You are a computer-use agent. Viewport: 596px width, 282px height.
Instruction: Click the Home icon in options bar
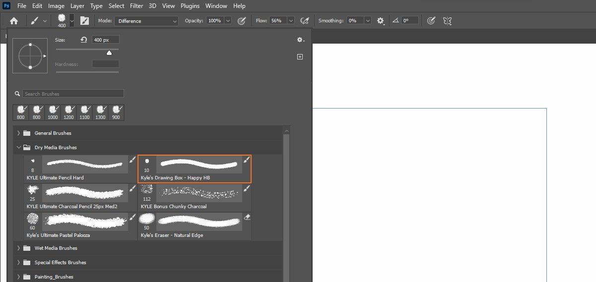pos(14,21)
